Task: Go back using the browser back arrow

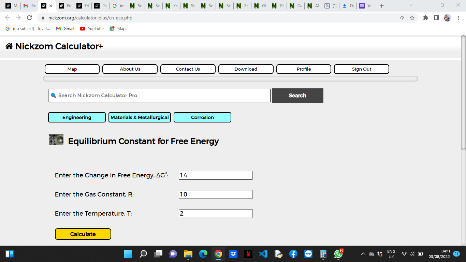Action: tap(8, 18)
